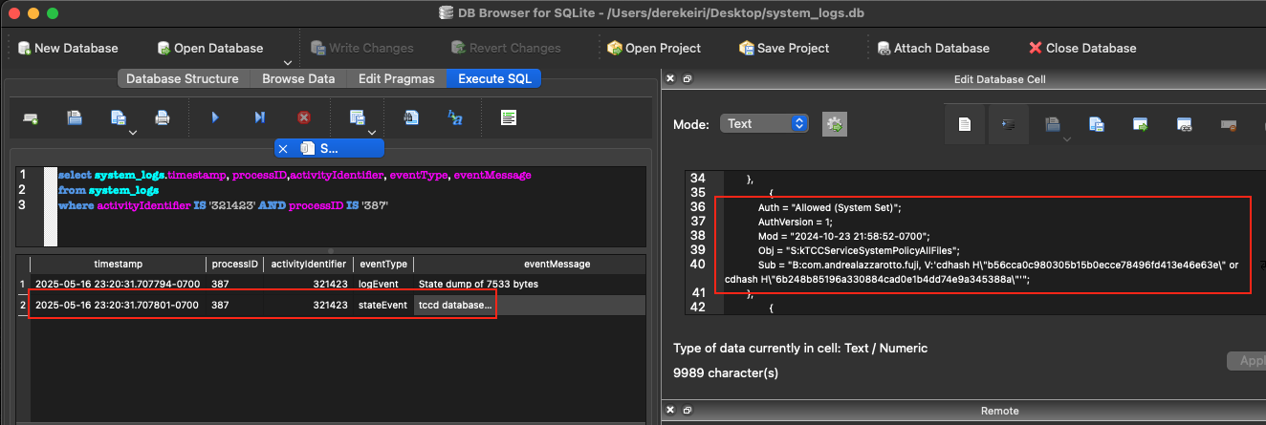
Task: Execute the current line using the step icon
Action: pyautogui.click(x=259, y=117)
